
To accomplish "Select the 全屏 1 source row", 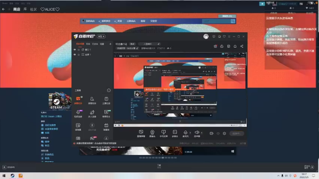I will point(93,54).
